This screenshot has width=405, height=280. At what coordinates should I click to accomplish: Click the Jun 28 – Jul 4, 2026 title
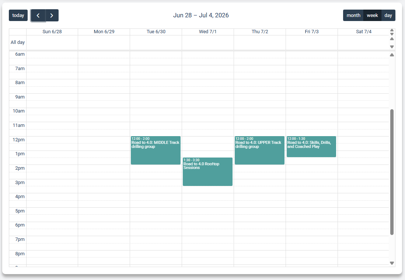(201, 15)
